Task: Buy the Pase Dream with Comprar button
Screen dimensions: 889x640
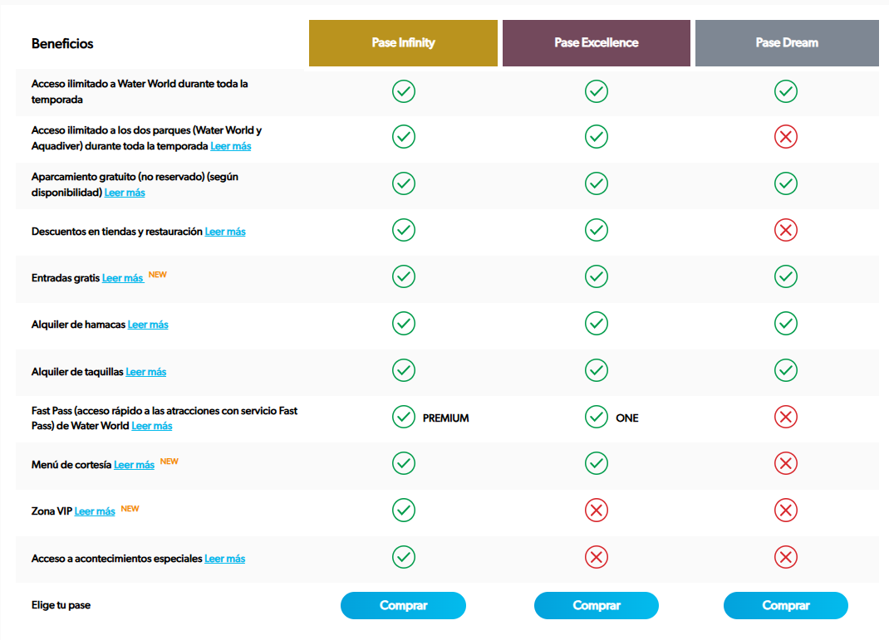Action: click(x=785, y=606)
